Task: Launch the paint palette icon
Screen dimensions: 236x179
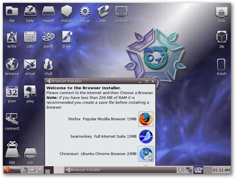Action: (48, 37)
